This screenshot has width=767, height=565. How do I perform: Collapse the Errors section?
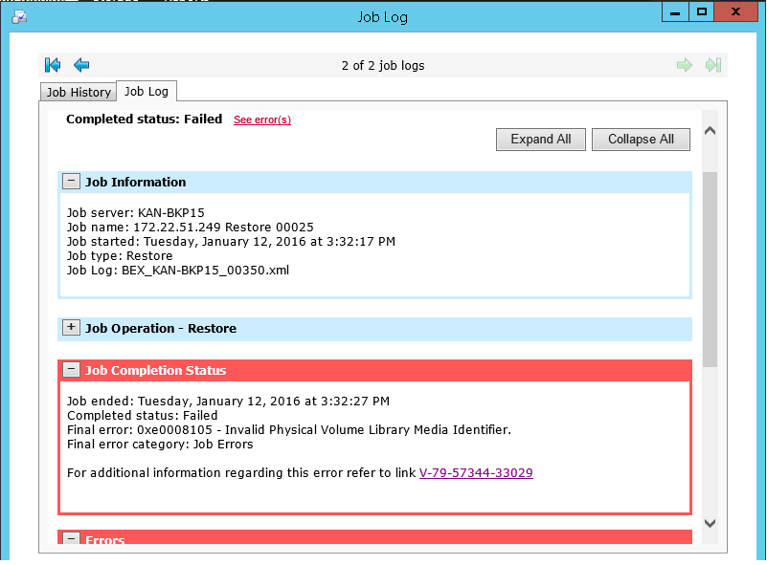(x=71, y=539)
